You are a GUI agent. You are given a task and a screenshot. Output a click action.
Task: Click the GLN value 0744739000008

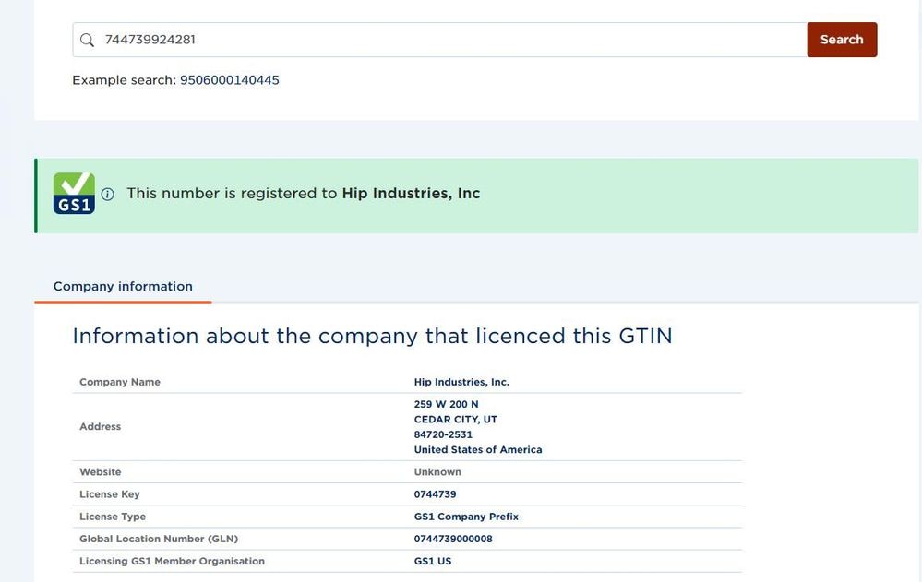(453, 539)
